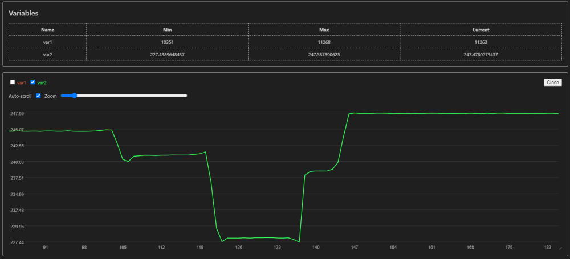The image size is (570, 259).
Task: Click the Auto-scroll label
Action: [x=20, y=96]
